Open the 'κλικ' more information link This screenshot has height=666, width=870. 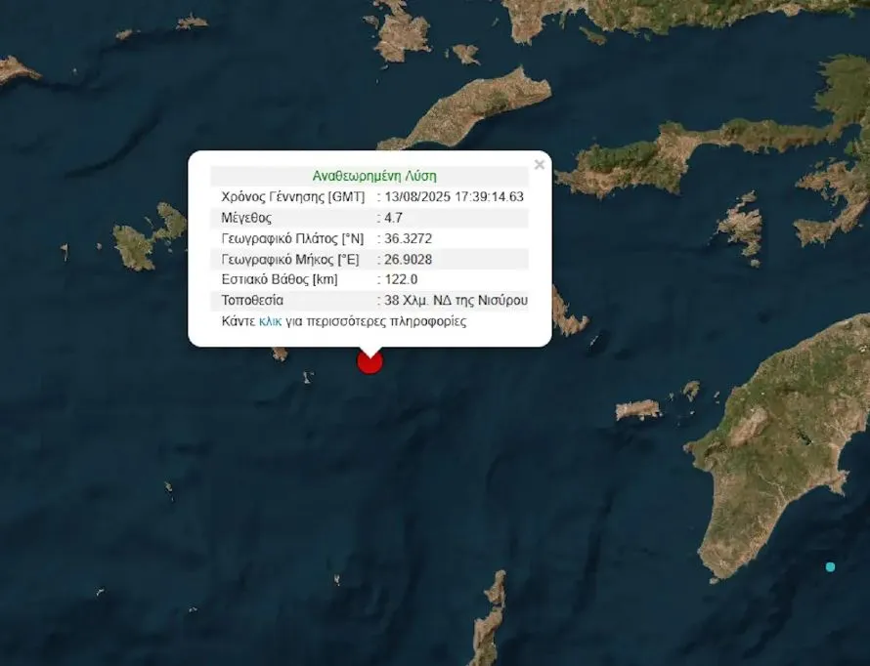(x=270, y=321)
